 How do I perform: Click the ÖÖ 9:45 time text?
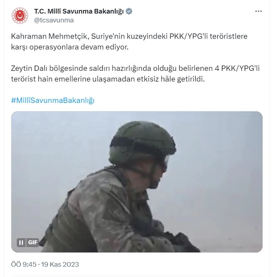[x=23, y=265]
